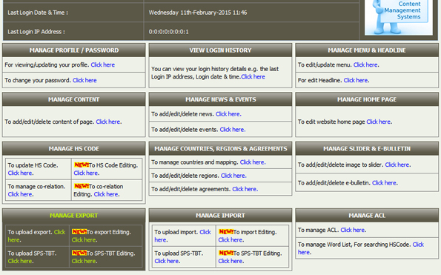The height and width of the screenshot is (275, 441).
Task: Open the change your password link
Action: click(84, 80)
